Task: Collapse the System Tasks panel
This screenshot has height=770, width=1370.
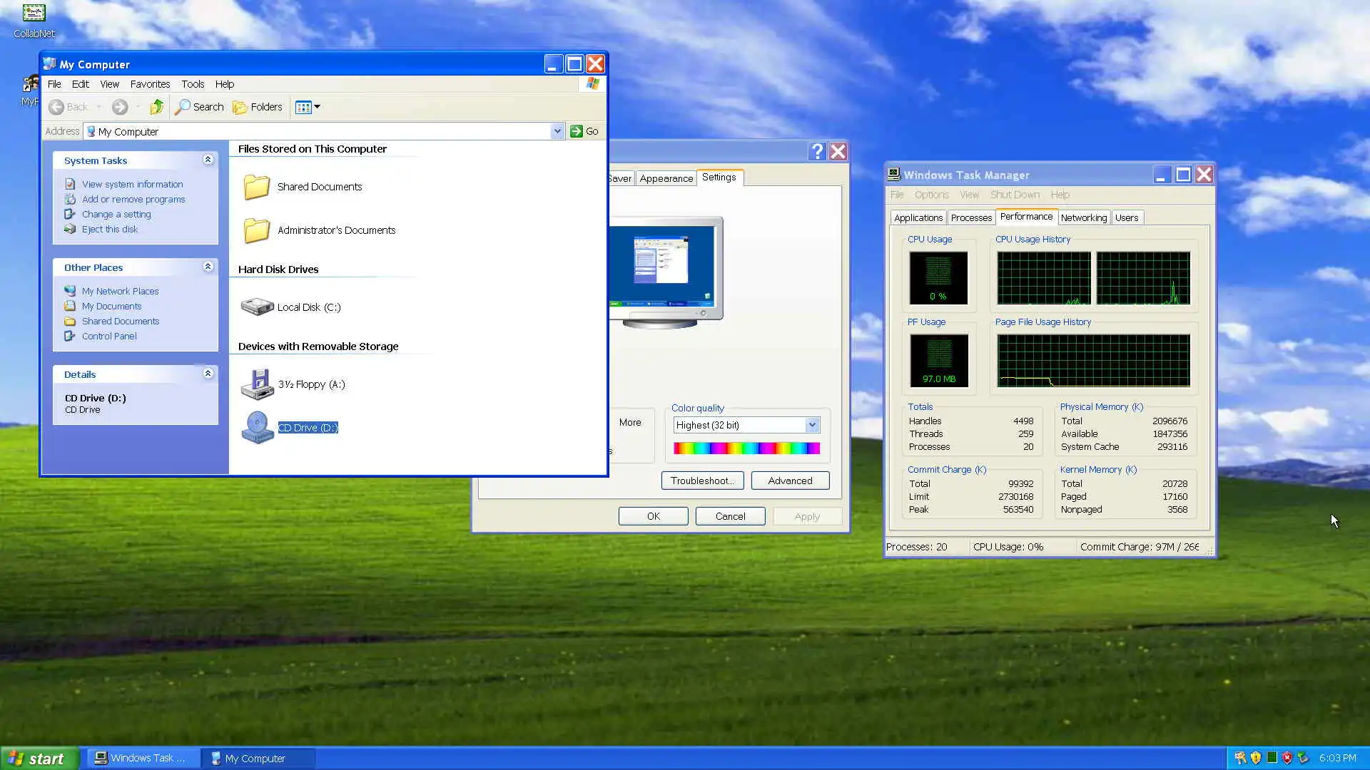Action: pyautogui.click(x=208, y=160)
